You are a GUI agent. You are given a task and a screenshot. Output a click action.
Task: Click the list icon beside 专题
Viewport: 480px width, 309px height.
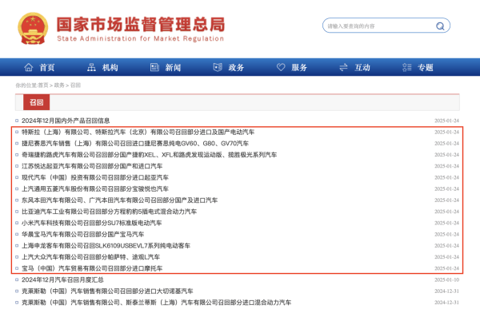click(x=407, y=67)
